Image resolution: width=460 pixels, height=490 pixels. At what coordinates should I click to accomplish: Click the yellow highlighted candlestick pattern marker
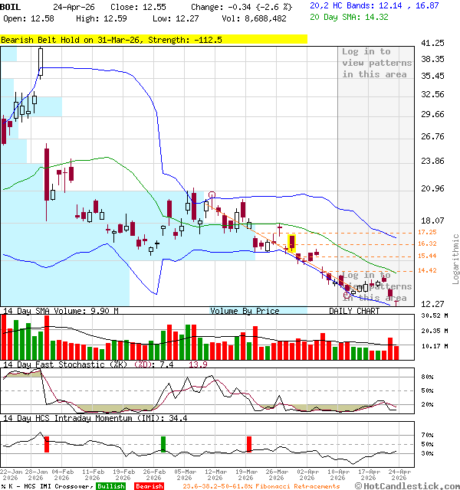point(291,243)
